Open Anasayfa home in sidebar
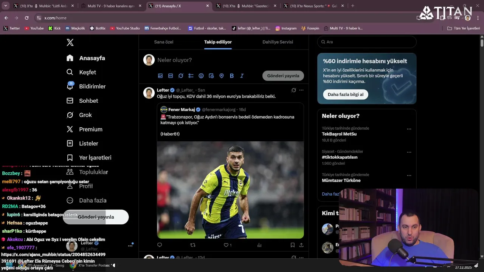 pos(86,58)
